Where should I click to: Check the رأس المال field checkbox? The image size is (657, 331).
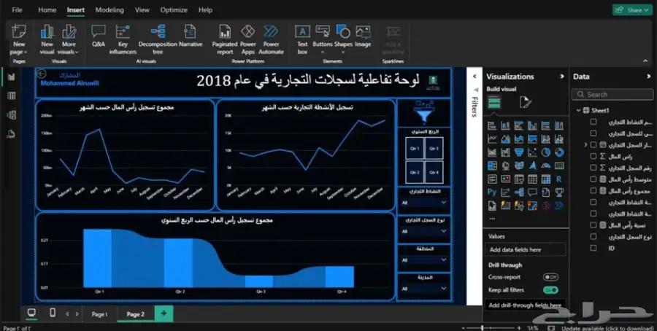pyautogui.click(x=593, y=156)
